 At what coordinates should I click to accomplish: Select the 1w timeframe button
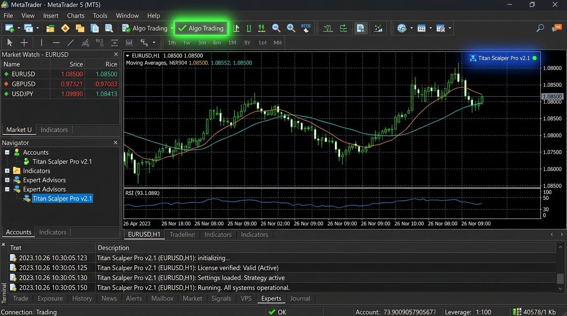tap(187, 43)
